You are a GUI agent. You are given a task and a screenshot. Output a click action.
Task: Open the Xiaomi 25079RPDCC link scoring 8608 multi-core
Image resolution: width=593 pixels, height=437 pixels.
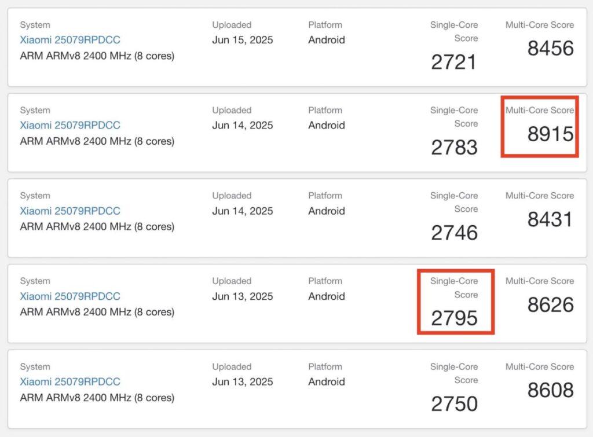click(70, 382)
